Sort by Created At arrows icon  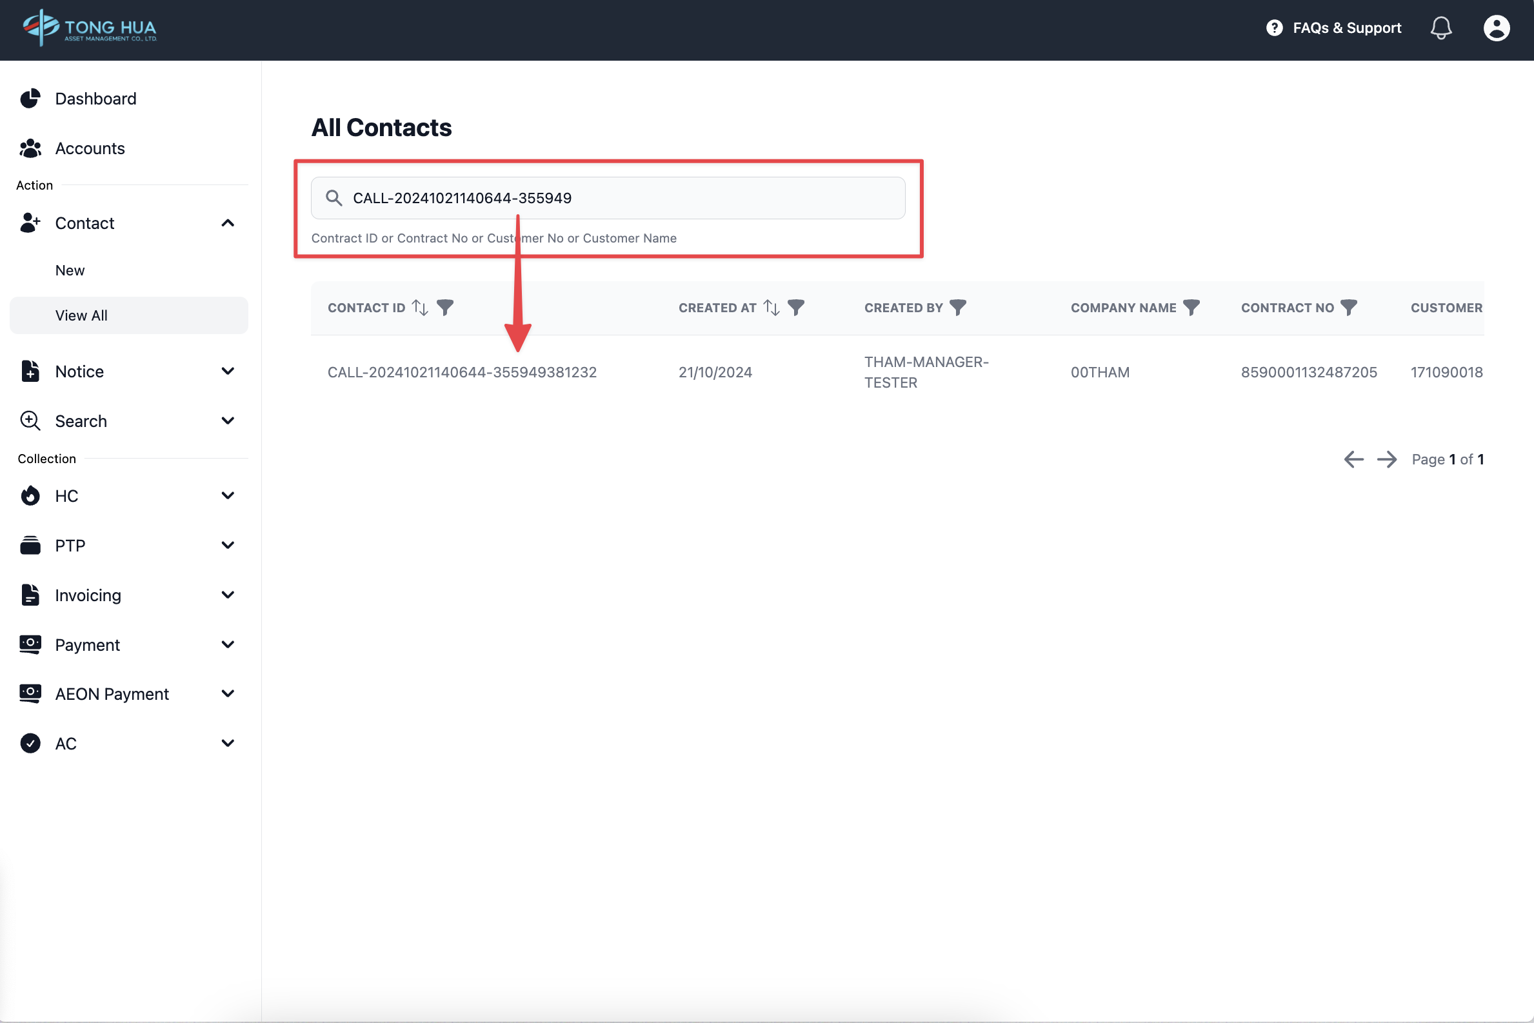772,307
